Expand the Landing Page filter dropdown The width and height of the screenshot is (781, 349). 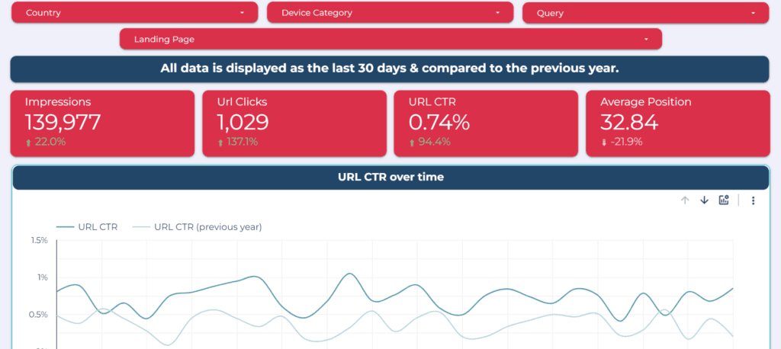click(390, 39)
